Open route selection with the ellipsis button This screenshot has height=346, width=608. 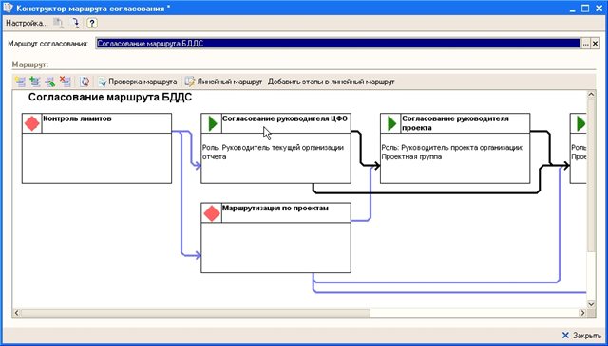[x=585, y=44]
